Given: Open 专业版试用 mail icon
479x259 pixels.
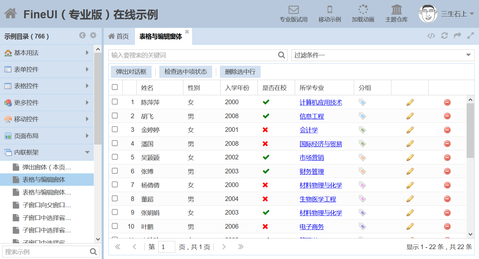Looking at the screenshot, I should pos(293,10).
